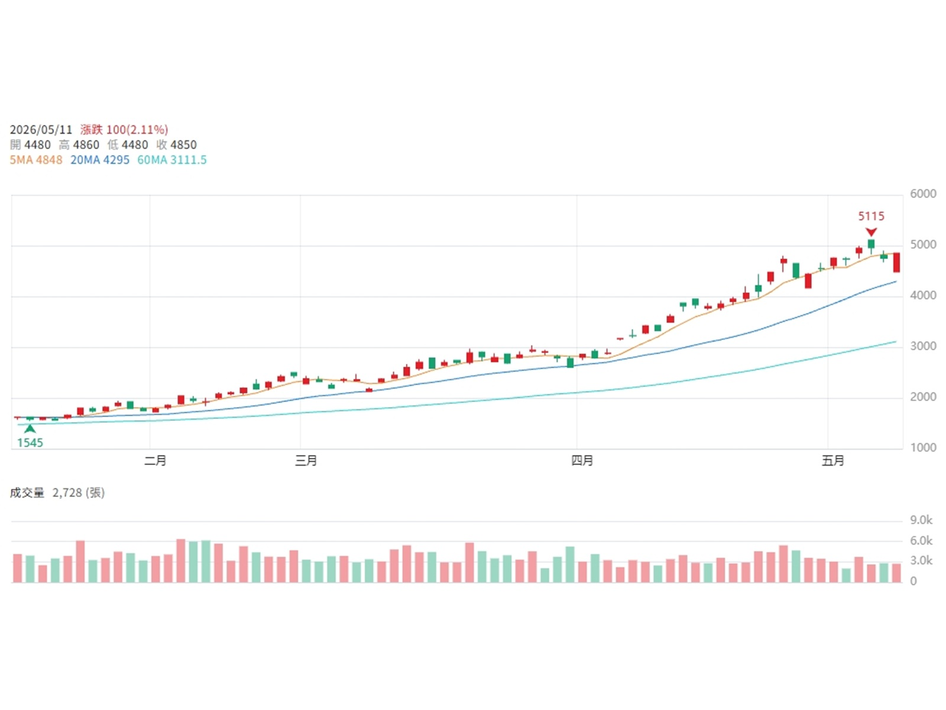Click the 二月 month label
Screen dimensions: 946x710
tap(155, 461)
